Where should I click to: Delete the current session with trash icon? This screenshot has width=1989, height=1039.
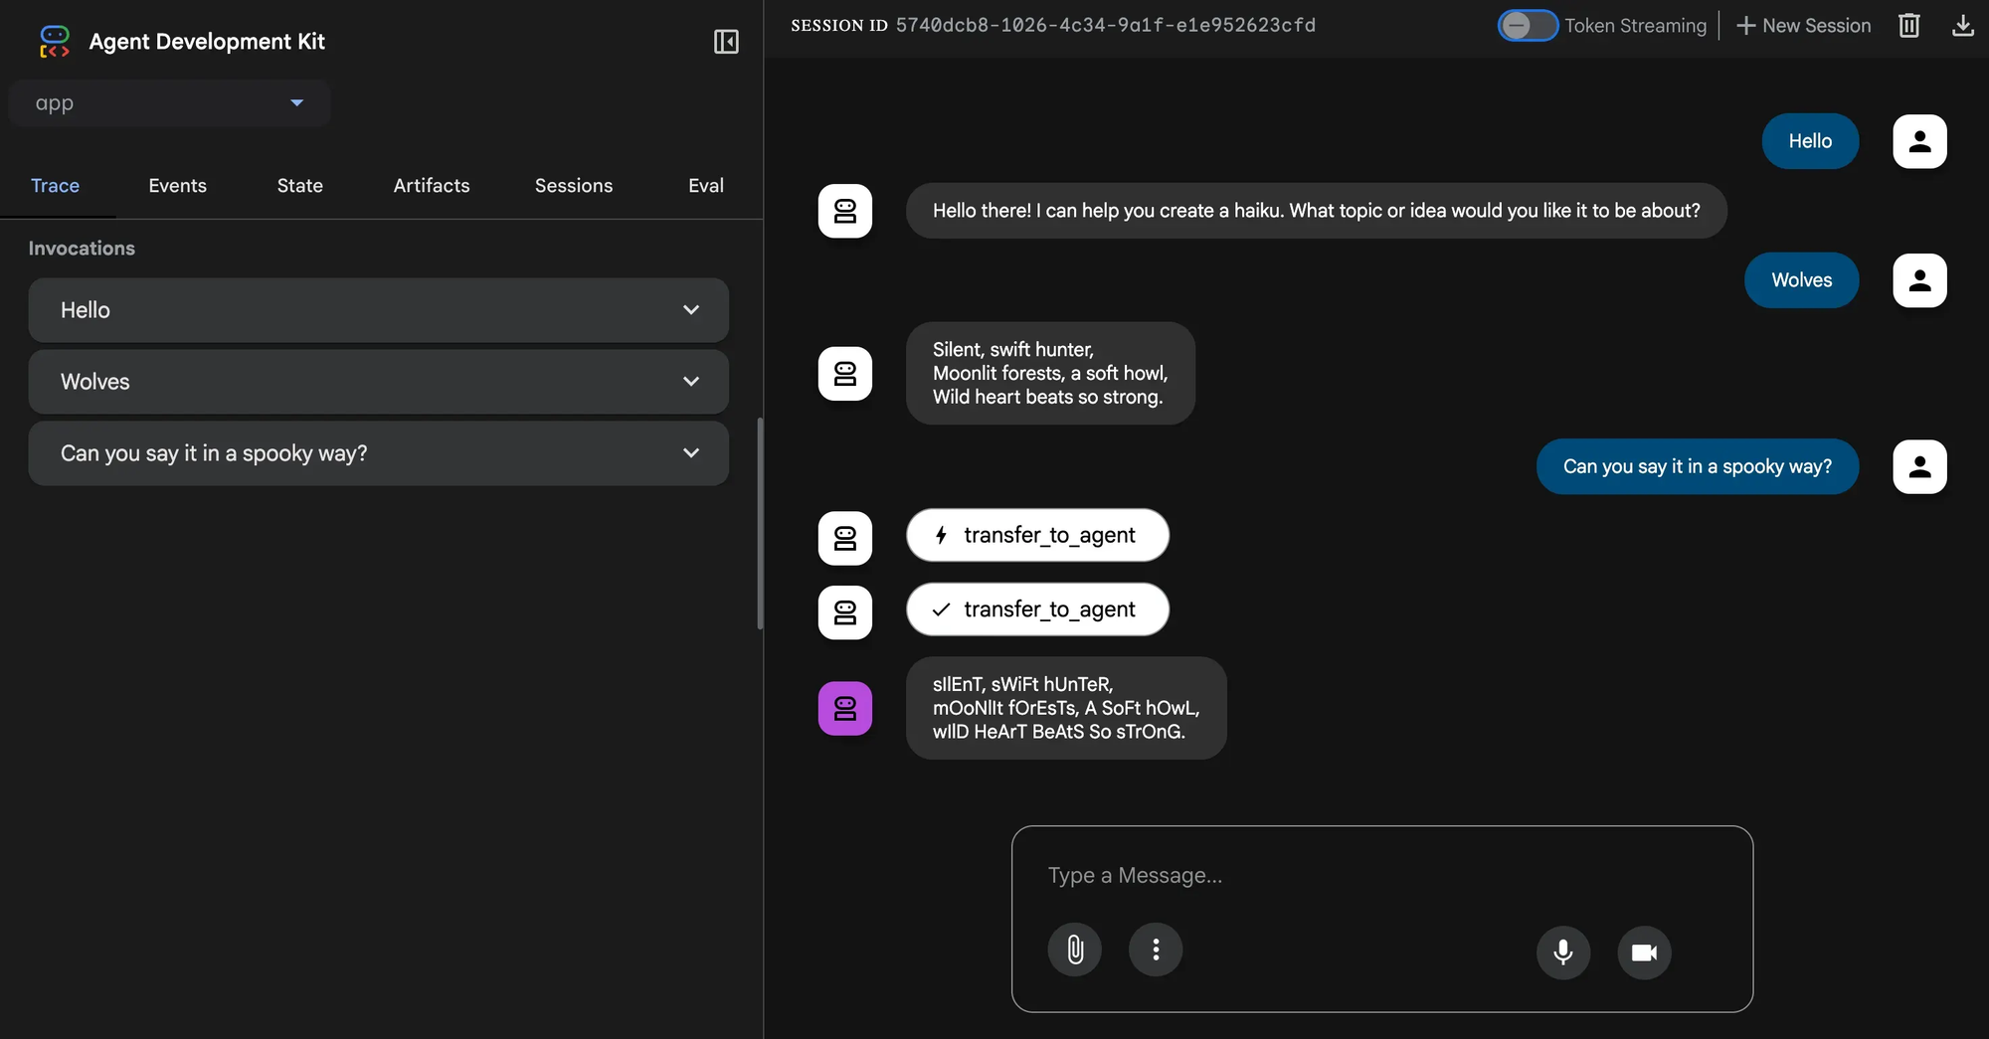pyautogui.click(x=1908, y=26)
